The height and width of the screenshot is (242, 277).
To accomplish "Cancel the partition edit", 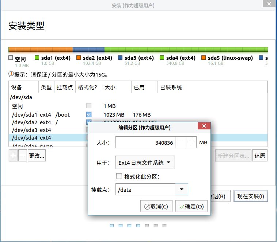I will tap(156, 206).
